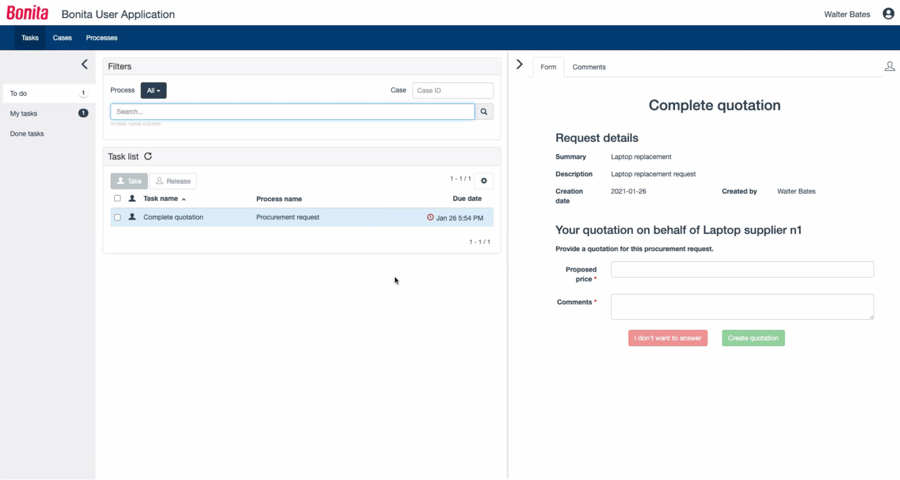Click the user profile icon top right

pyautogui.click(x=889, y=14)
